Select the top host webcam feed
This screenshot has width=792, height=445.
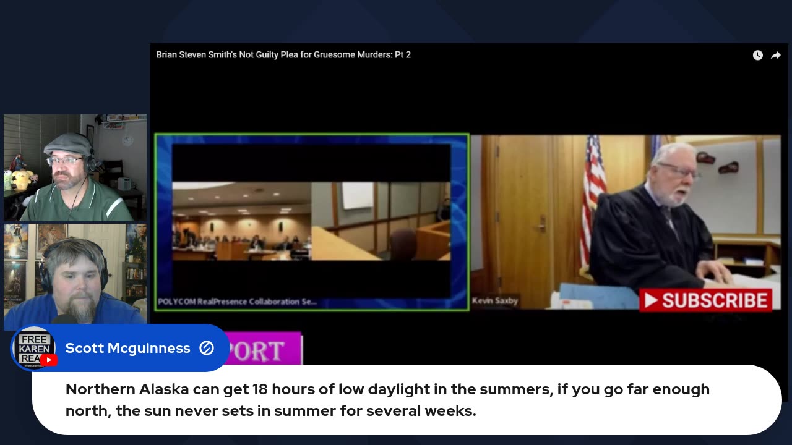point(75,168)
